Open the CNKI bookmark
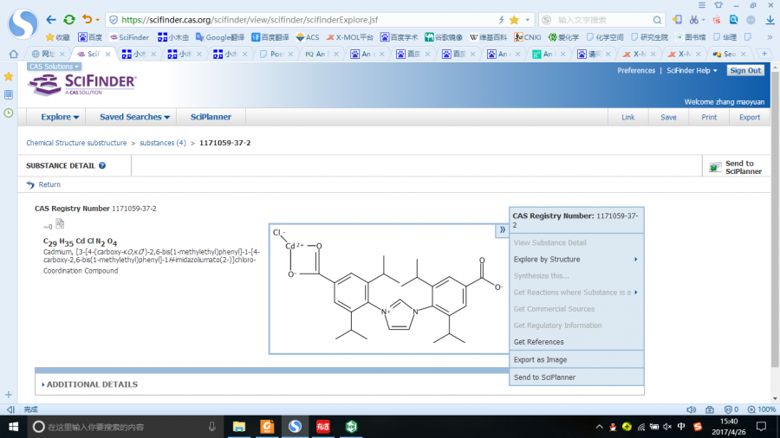This screenshot has width=780, height=438. pyautogui.click(x=527, y=37)
